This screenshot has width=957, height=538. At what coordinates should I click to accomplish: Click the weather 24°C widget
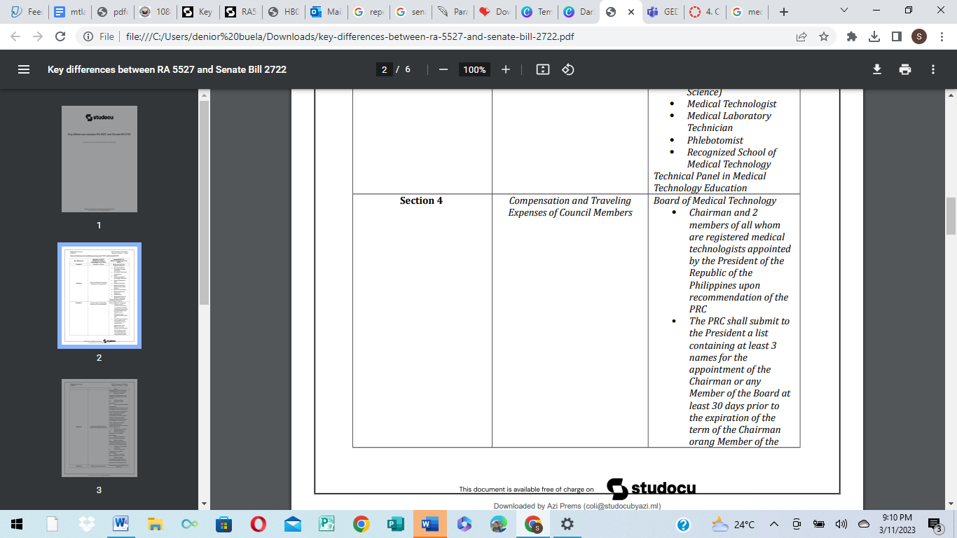tap(733, 524)
